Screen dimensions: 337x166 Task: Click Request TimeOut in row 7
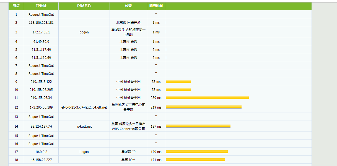coord(41,66)
